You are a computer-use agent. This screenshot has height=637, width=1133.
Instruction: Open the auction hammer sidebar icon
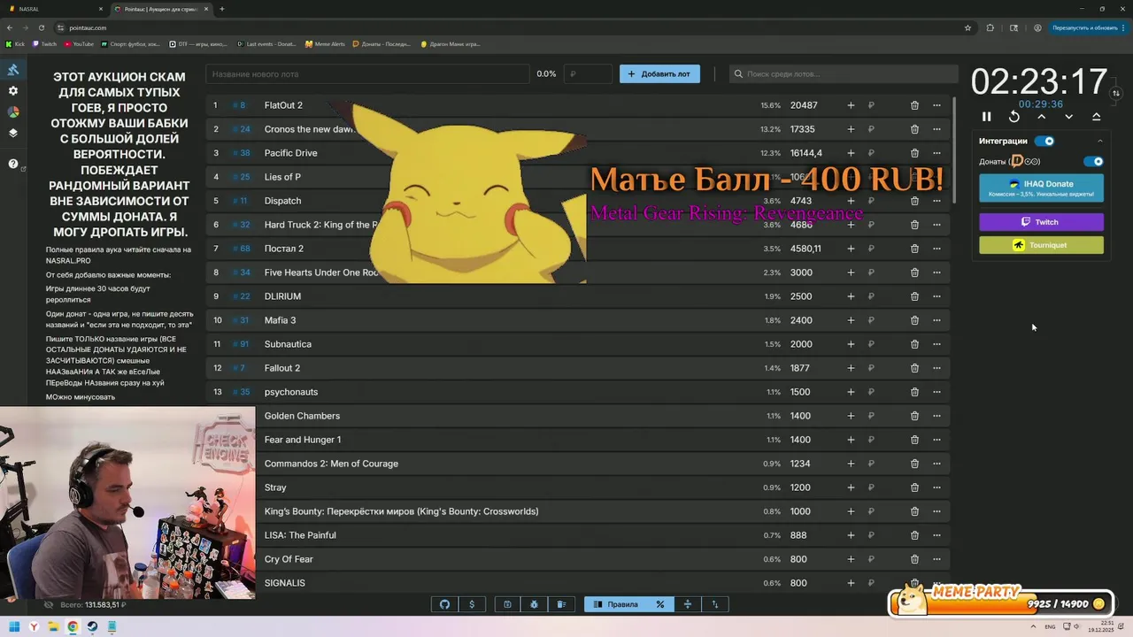pyautogui.click(x=13, y=70)
